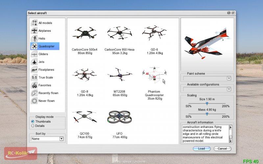Select the QC100 quadcopter thumbnail
This screenshot has height=164, width=263.
[x=85, y=117]
